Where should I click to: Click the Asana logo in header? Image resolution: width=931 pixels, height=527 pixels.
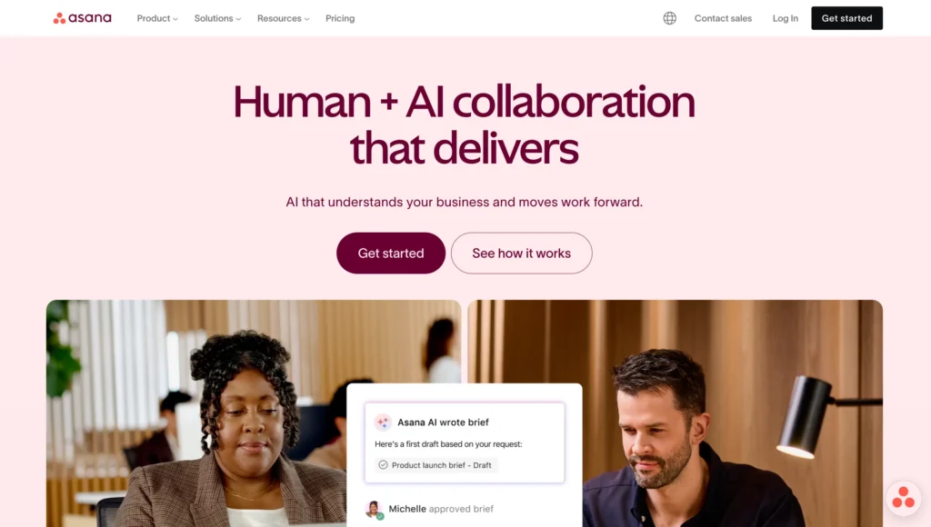coord(83,18)
